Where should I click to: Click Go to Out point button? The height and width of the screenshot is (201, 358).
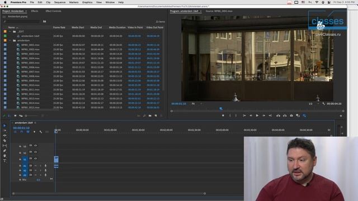point(270,116)
